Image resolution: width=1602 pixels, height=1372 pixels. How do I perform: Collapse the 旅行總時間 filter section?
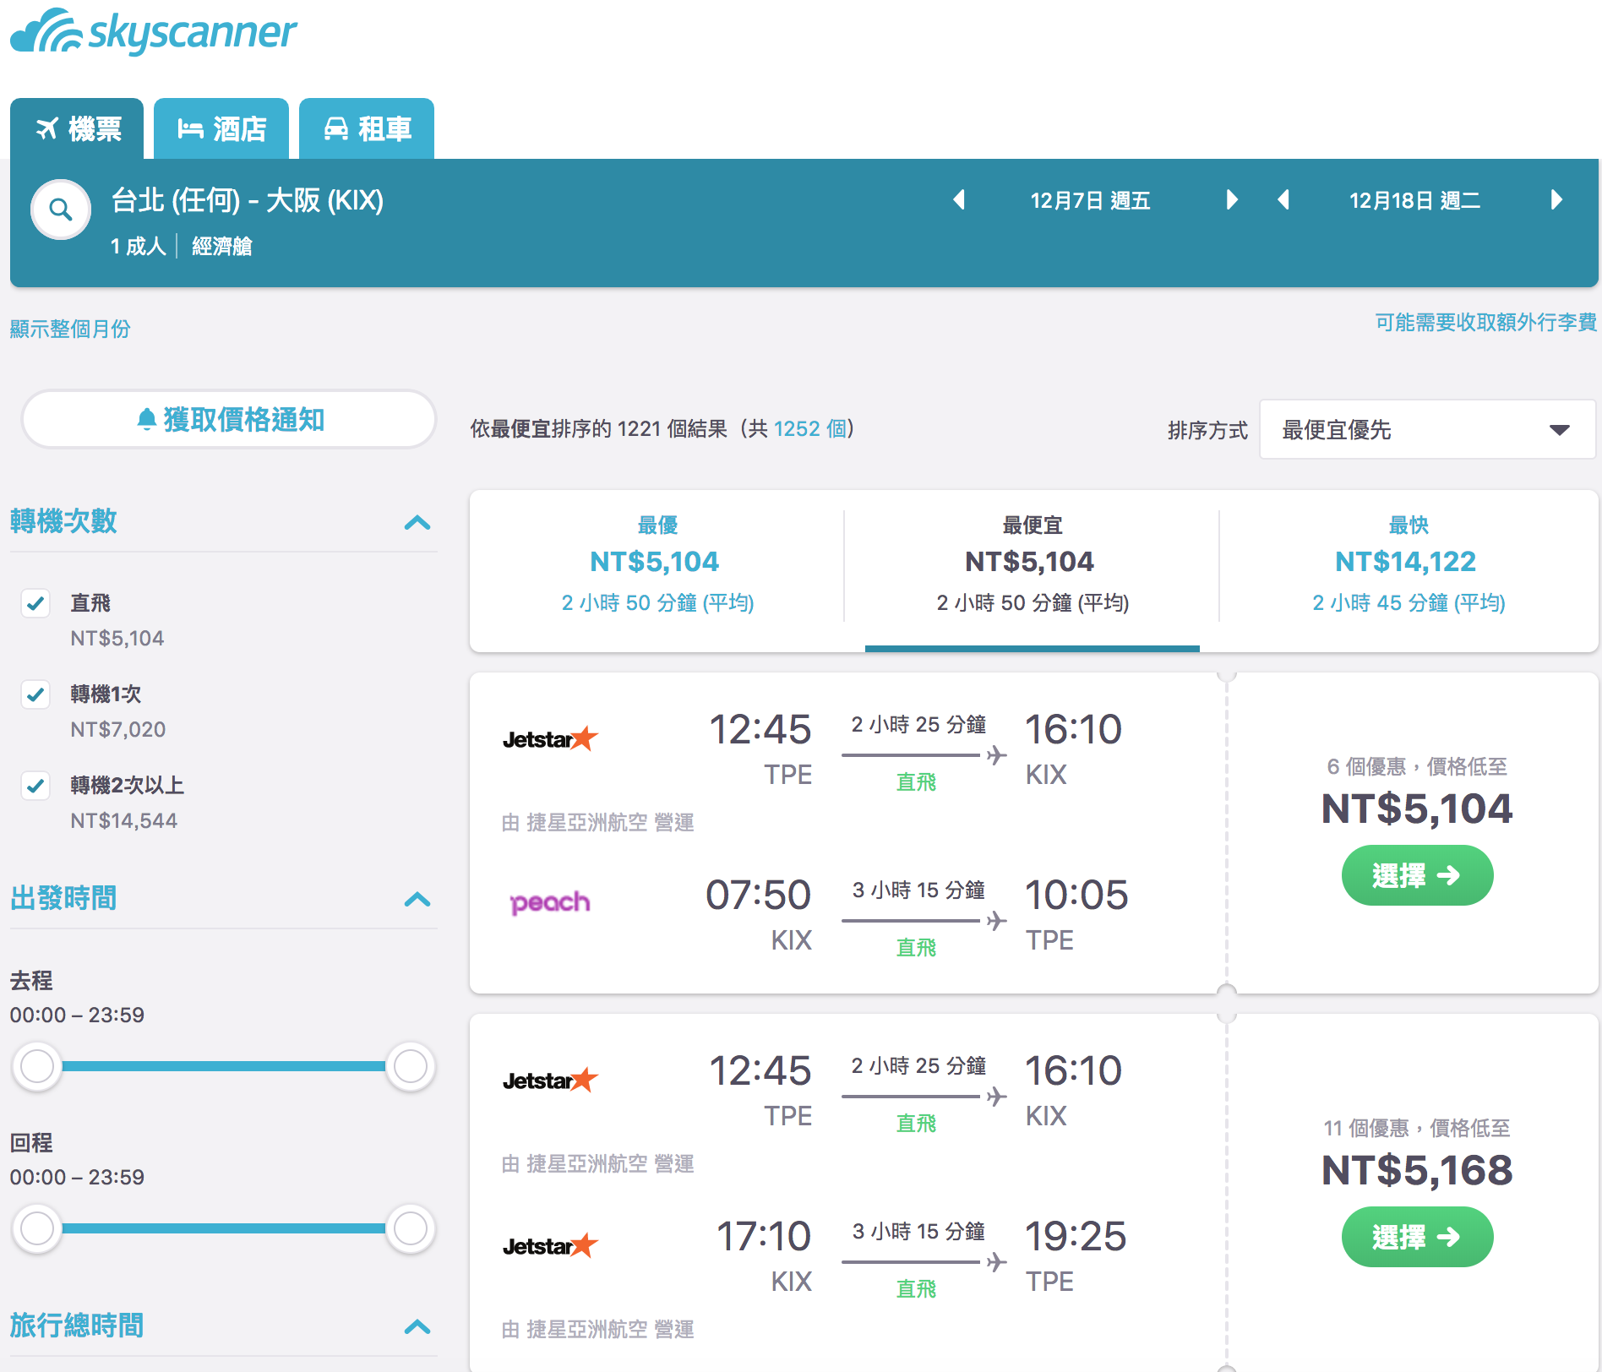coord(417,1327)
